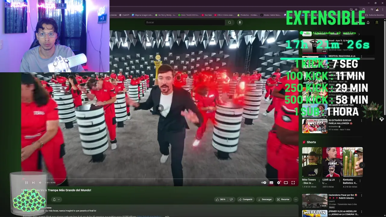Click the Compartir button

pyautogui.click(x=245, y=199)
